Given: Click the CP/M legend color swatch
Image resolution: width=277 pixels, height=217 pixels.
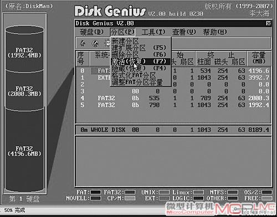Looking at the screenshot, I should tap(130, 198).
